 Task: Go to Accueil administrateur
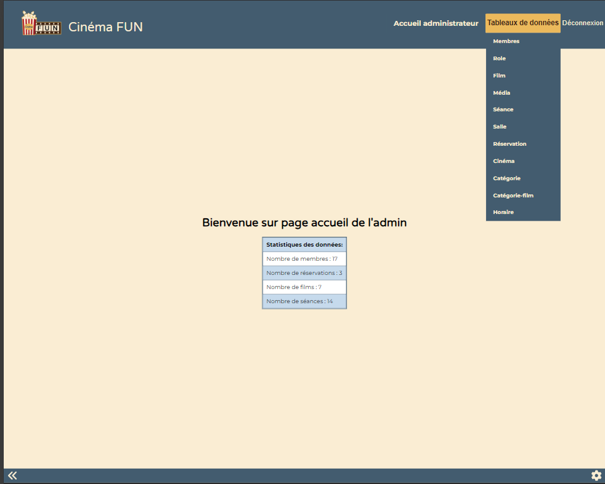436,23
